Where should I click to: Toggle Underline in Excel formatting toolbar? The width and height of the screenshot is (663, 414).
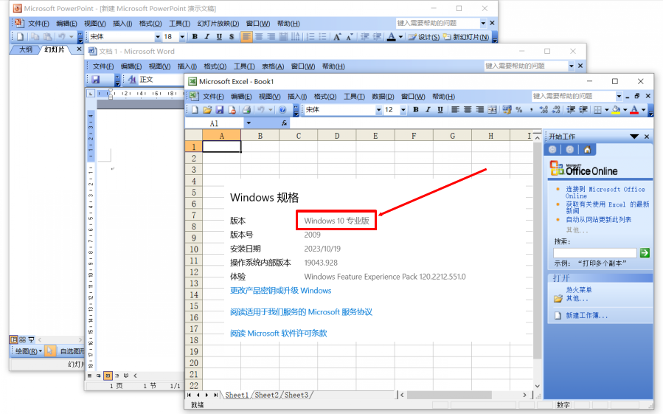440,110
